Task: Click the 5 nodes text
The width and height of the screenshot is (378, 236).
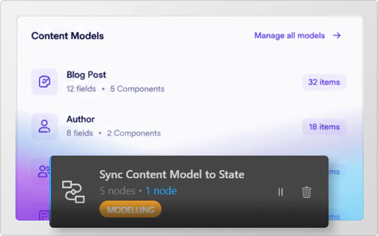Action: click(x=117, y=191)
